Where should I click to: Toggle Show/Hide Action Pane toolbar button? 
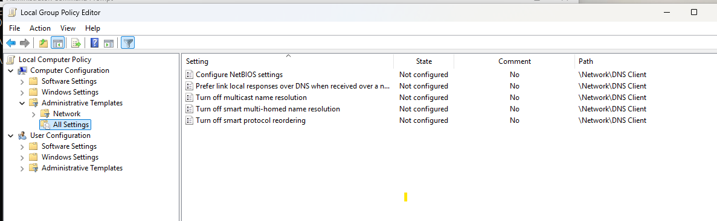[108, 43]
